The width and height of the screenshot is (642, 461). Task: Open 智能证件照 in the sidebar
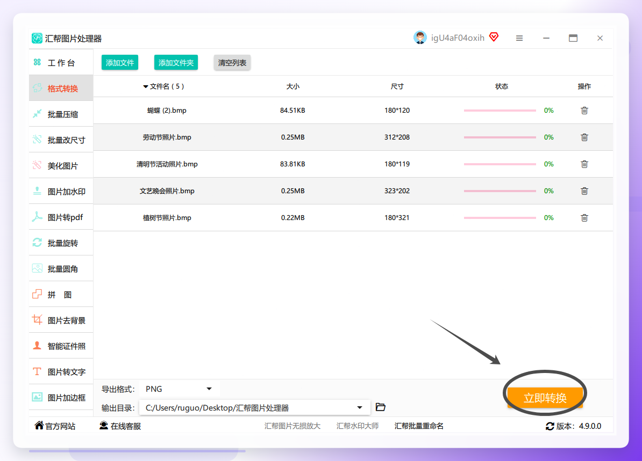coord(61,346)
